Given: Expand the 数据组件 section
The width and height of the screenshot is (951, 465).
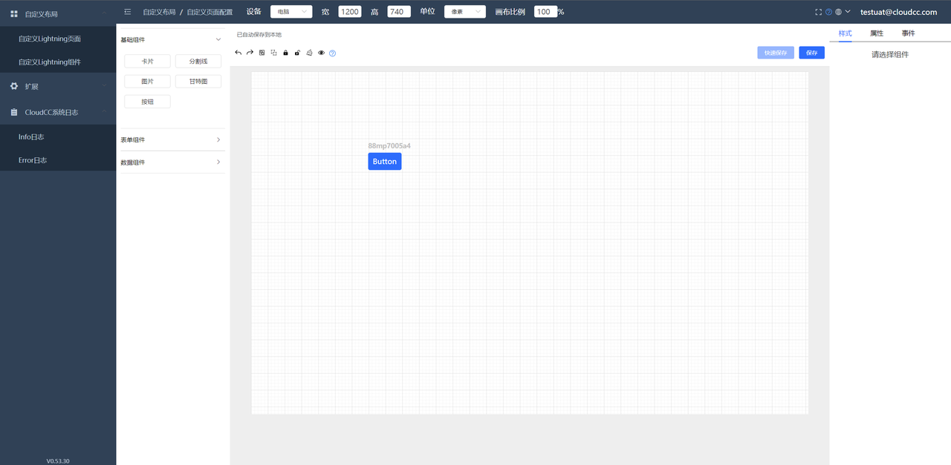Looking at the screenshot, I should click(171, 162).
